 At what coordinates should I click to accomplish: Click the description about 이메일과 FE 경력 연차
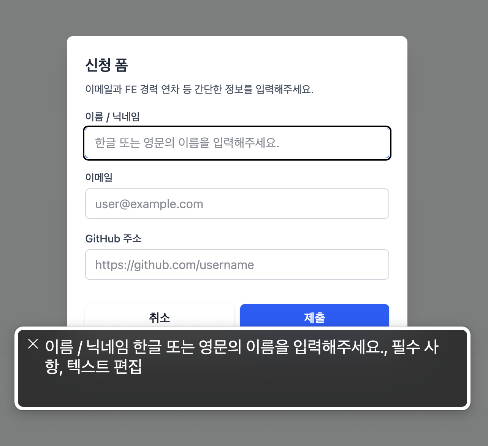199,89
